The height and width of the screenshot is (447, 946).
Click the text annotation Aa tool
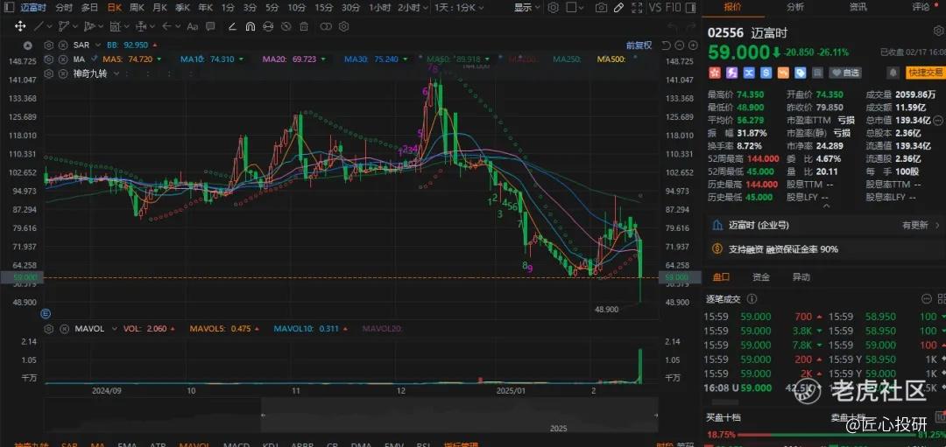point(193,26)
